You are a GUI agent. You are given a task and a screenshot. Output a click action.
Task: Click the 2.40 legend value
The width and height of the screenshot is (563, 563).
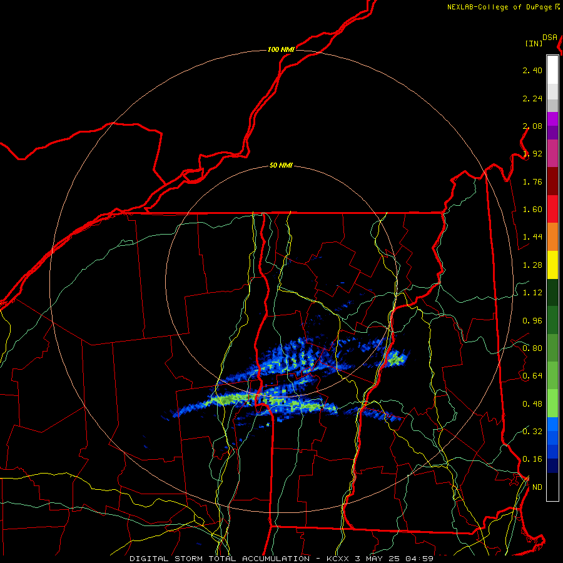click(x=532, y=70)
